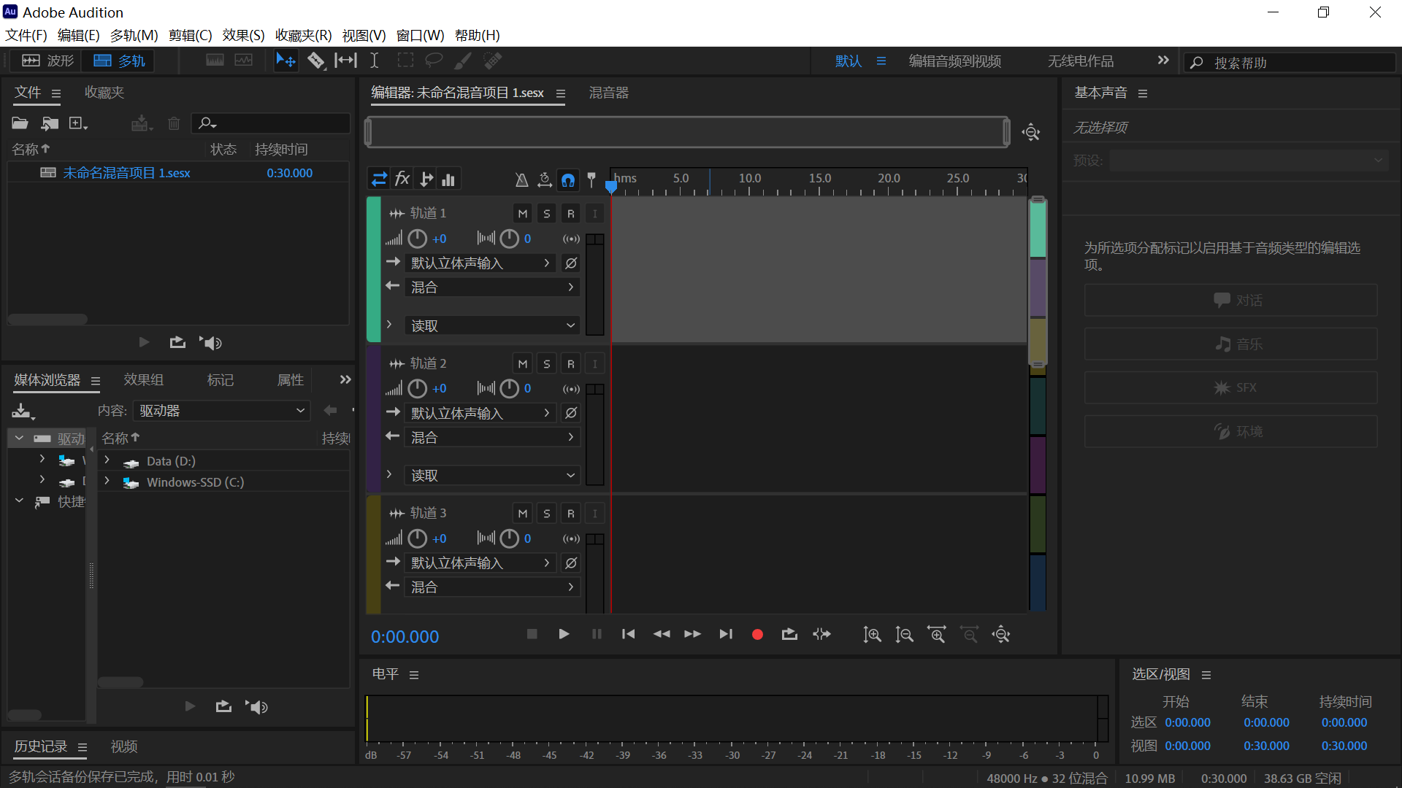Screen dimensions: 1402x788
Task: Toggle autoplay speaker icon in Files panel
Action: pyautogui.click(x=211, y=343)
